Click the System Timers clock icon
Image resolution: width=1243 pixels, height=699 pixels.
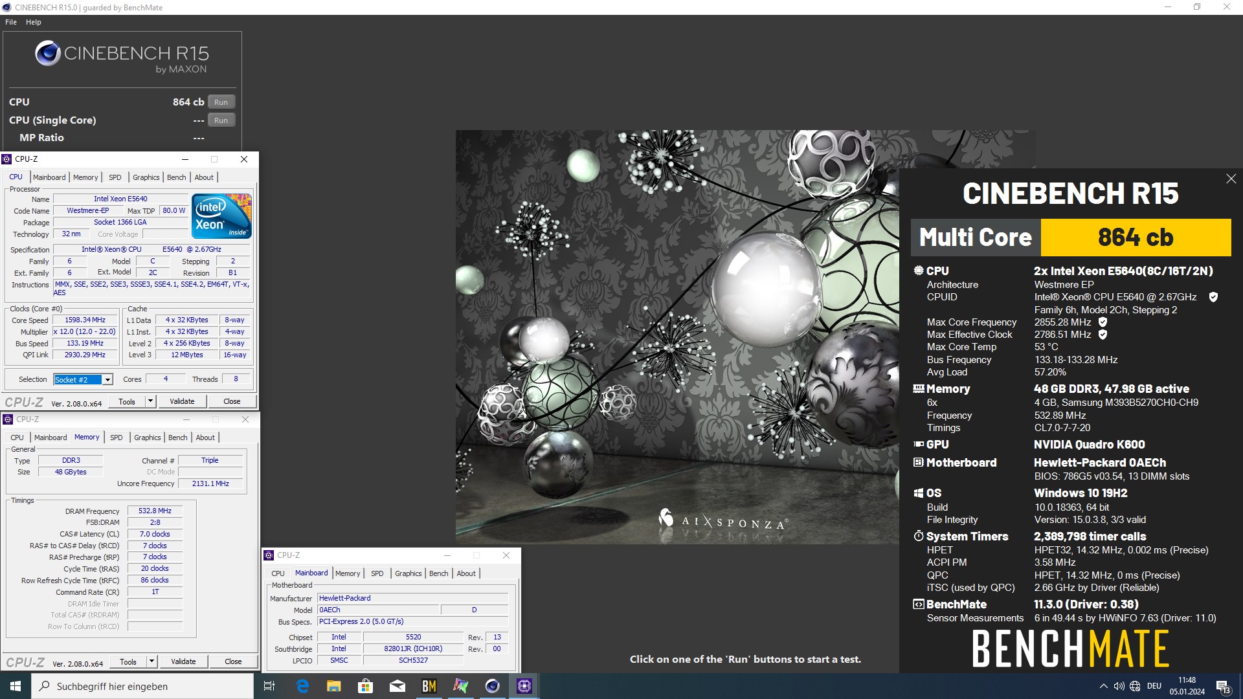coord(918,537)
